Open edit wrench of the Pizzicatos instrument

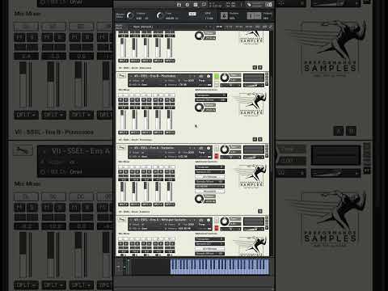pos(122,76)
